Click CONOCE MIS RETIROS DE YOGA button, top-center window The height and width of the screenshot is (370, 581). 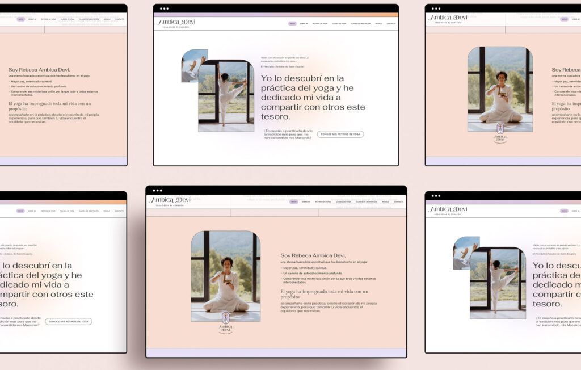(x=340, y=134)
